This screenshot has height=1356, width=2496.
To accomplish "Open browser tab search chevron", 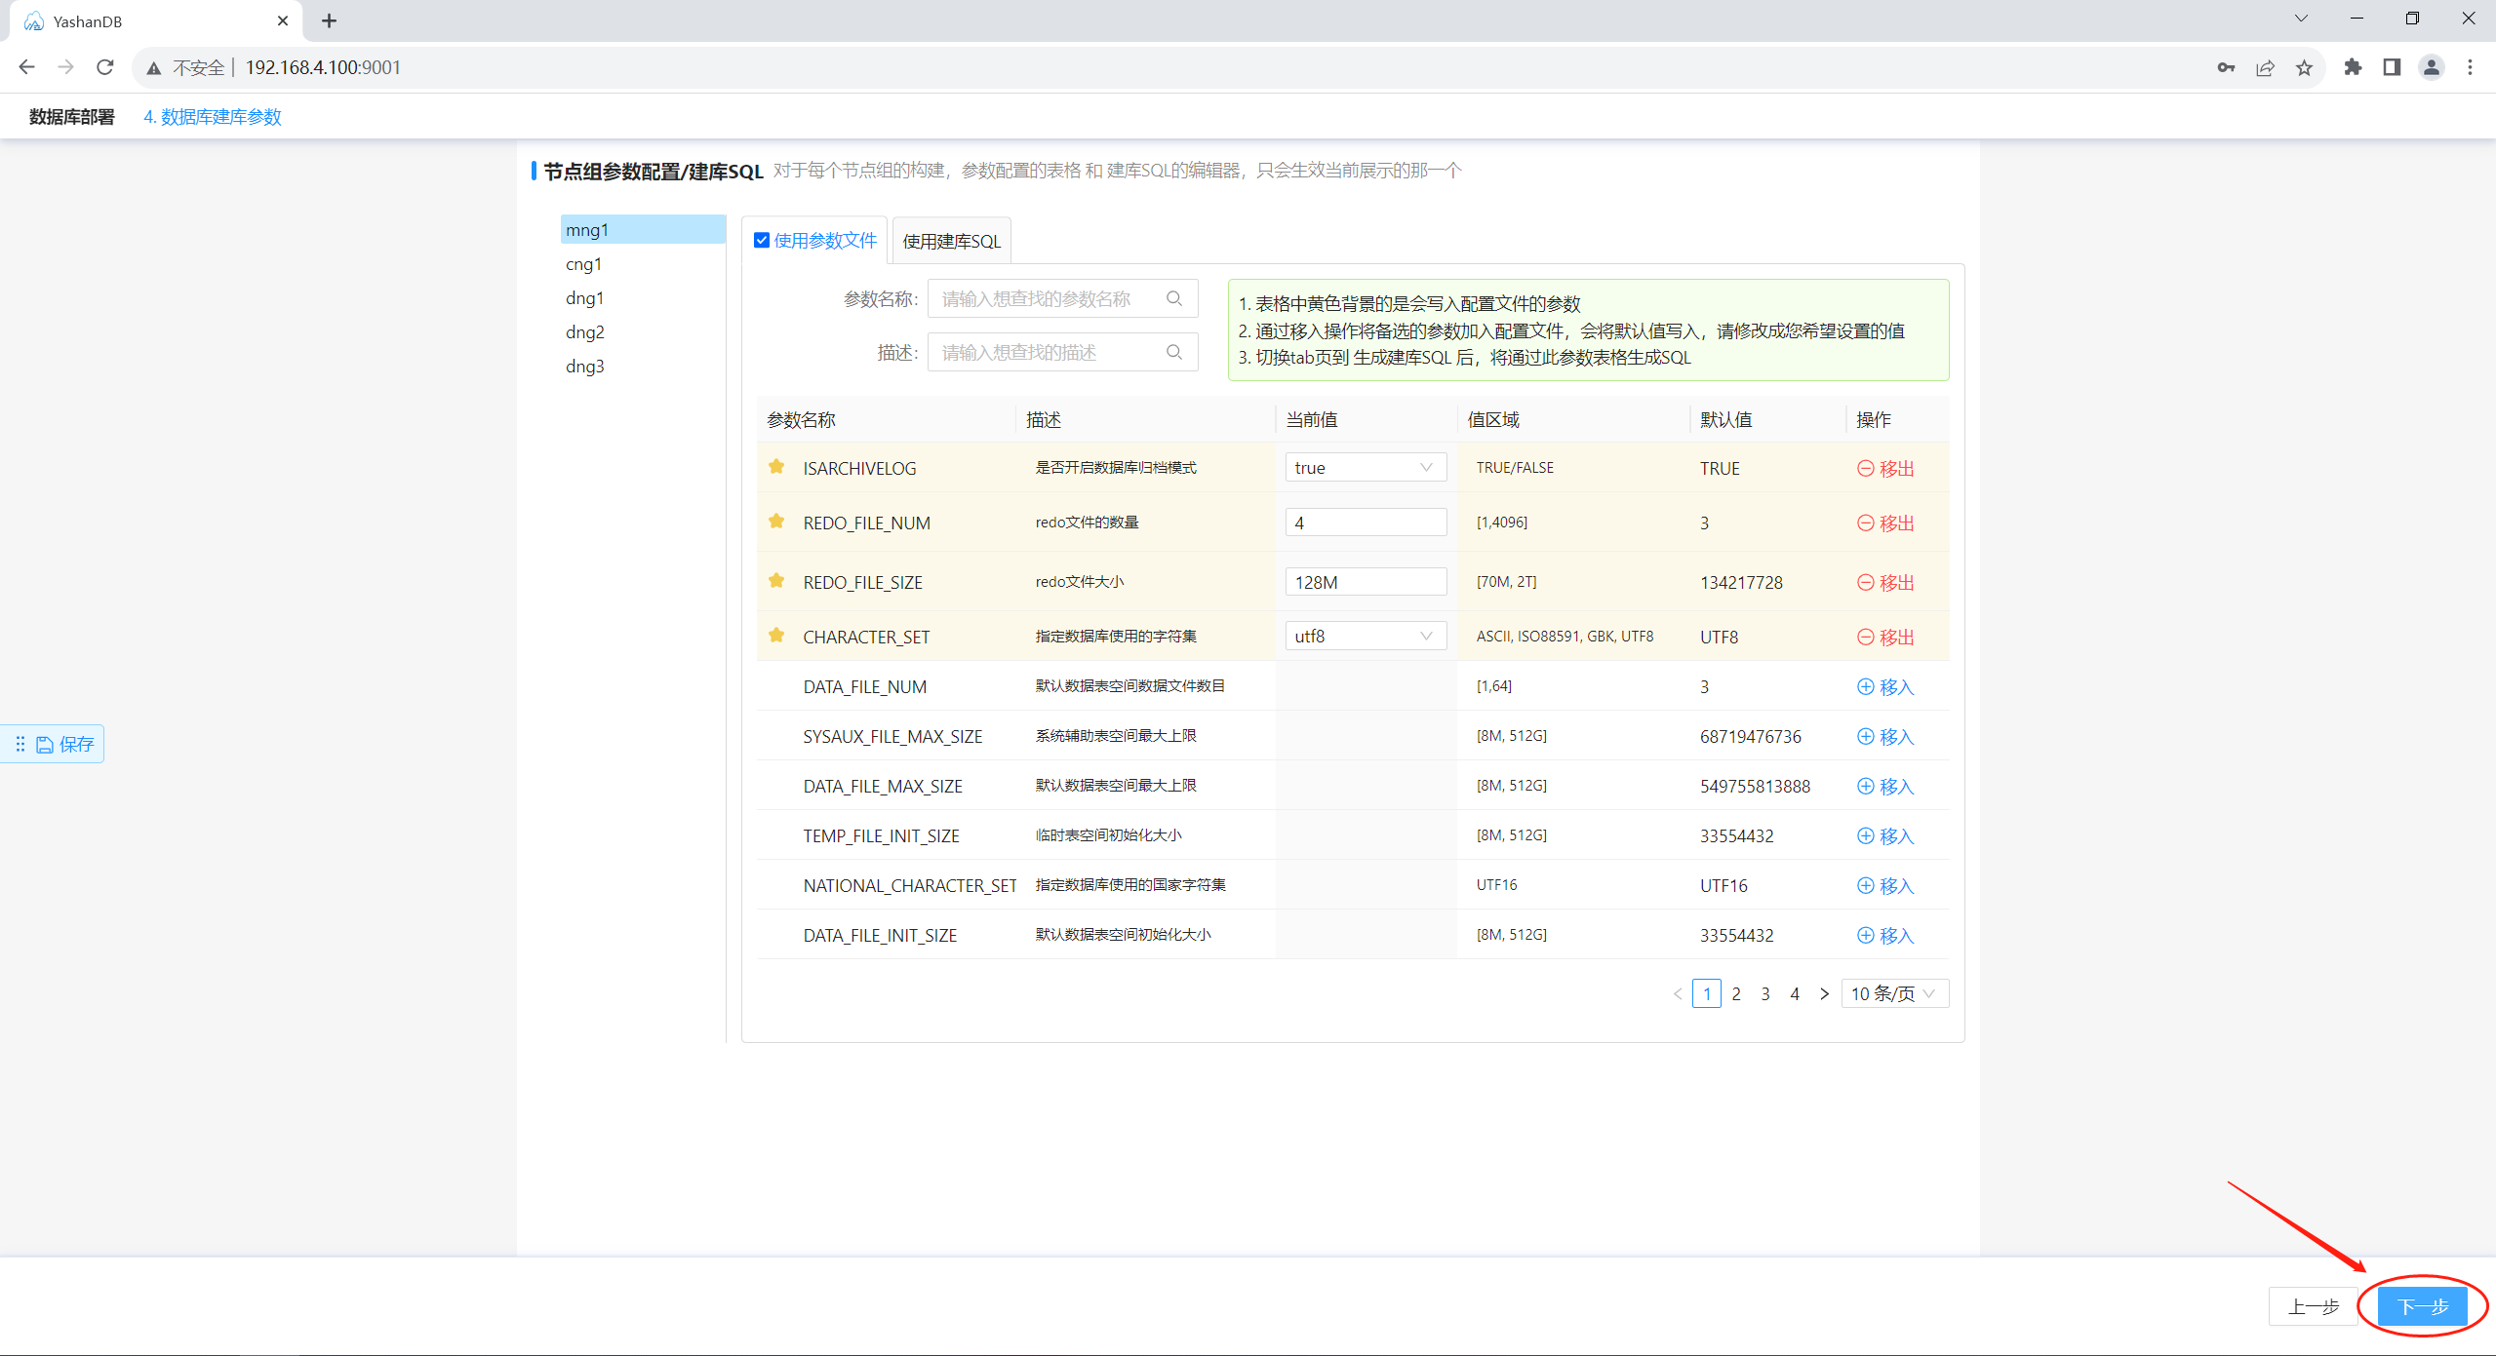I will (2301, 19).
